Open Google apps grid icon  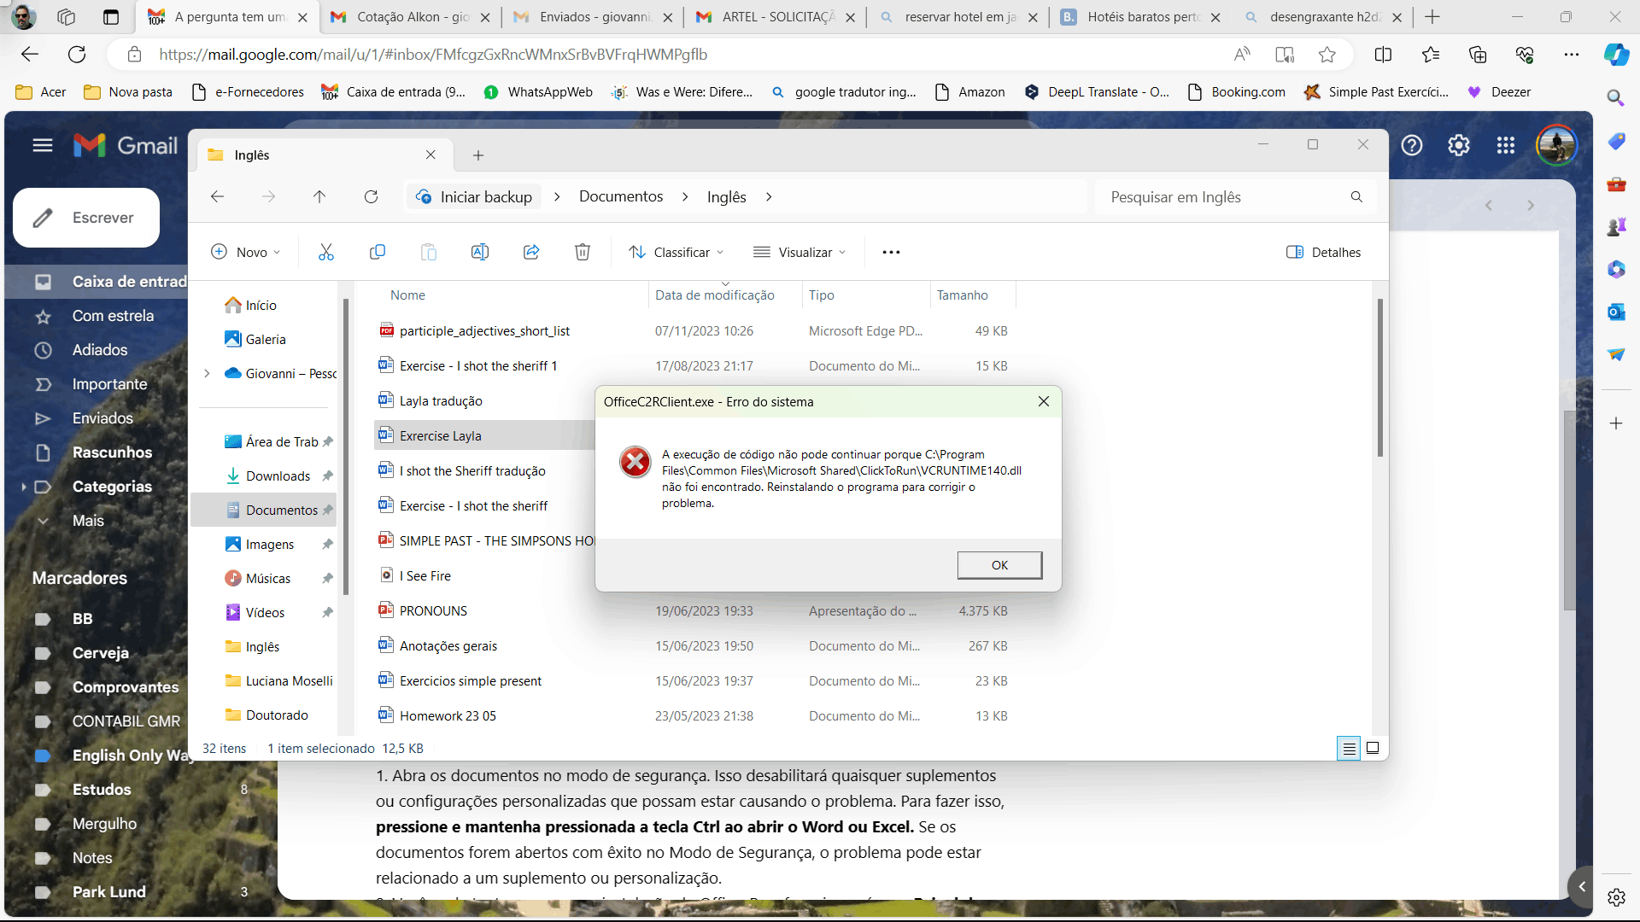(x=1506, y=145)
